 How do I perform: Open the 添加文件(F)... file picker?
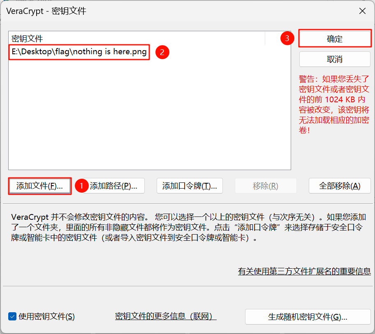tap(39, 186)
